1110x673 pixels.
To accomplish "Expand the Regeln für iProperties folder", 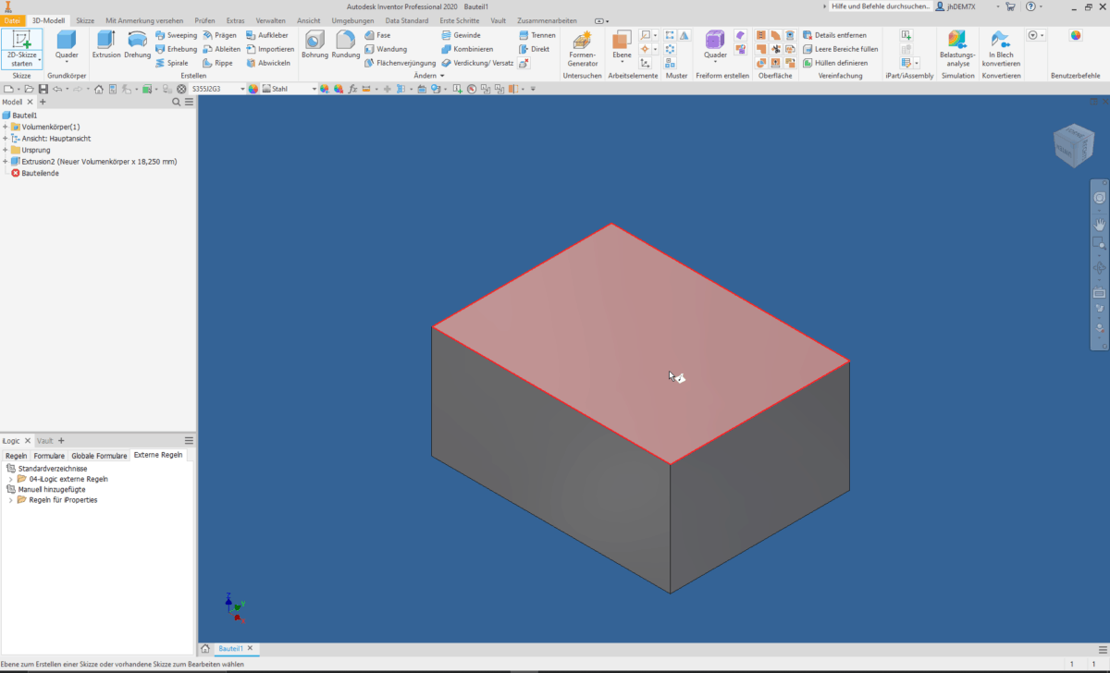I will point(9,499).
